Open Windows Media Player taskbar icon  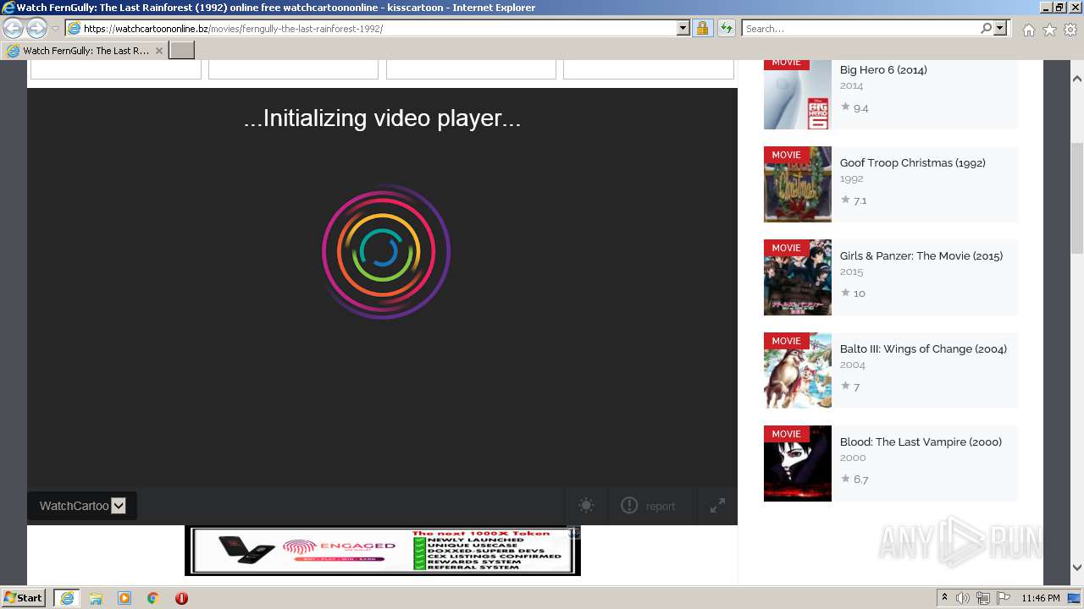[124, 598]
